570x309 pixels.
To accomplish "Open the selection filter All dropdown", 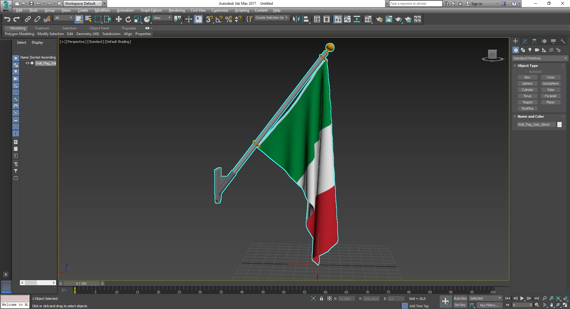I will coord(63,18).
